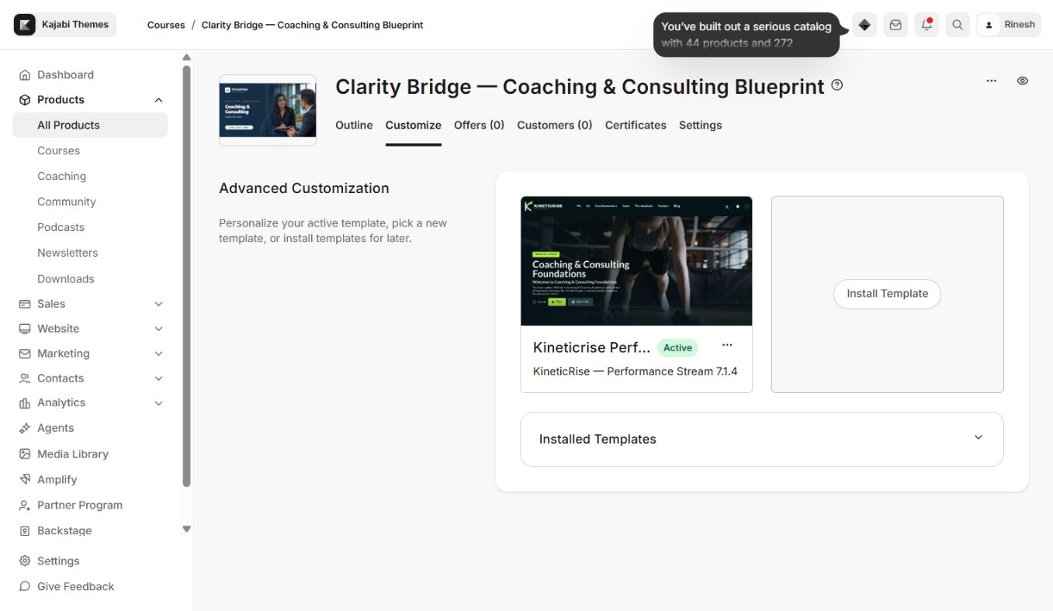The image size is (1053, 611).
Task: Click the sidebar vertical scrollbar thumb
Action: tap(186, 276)
